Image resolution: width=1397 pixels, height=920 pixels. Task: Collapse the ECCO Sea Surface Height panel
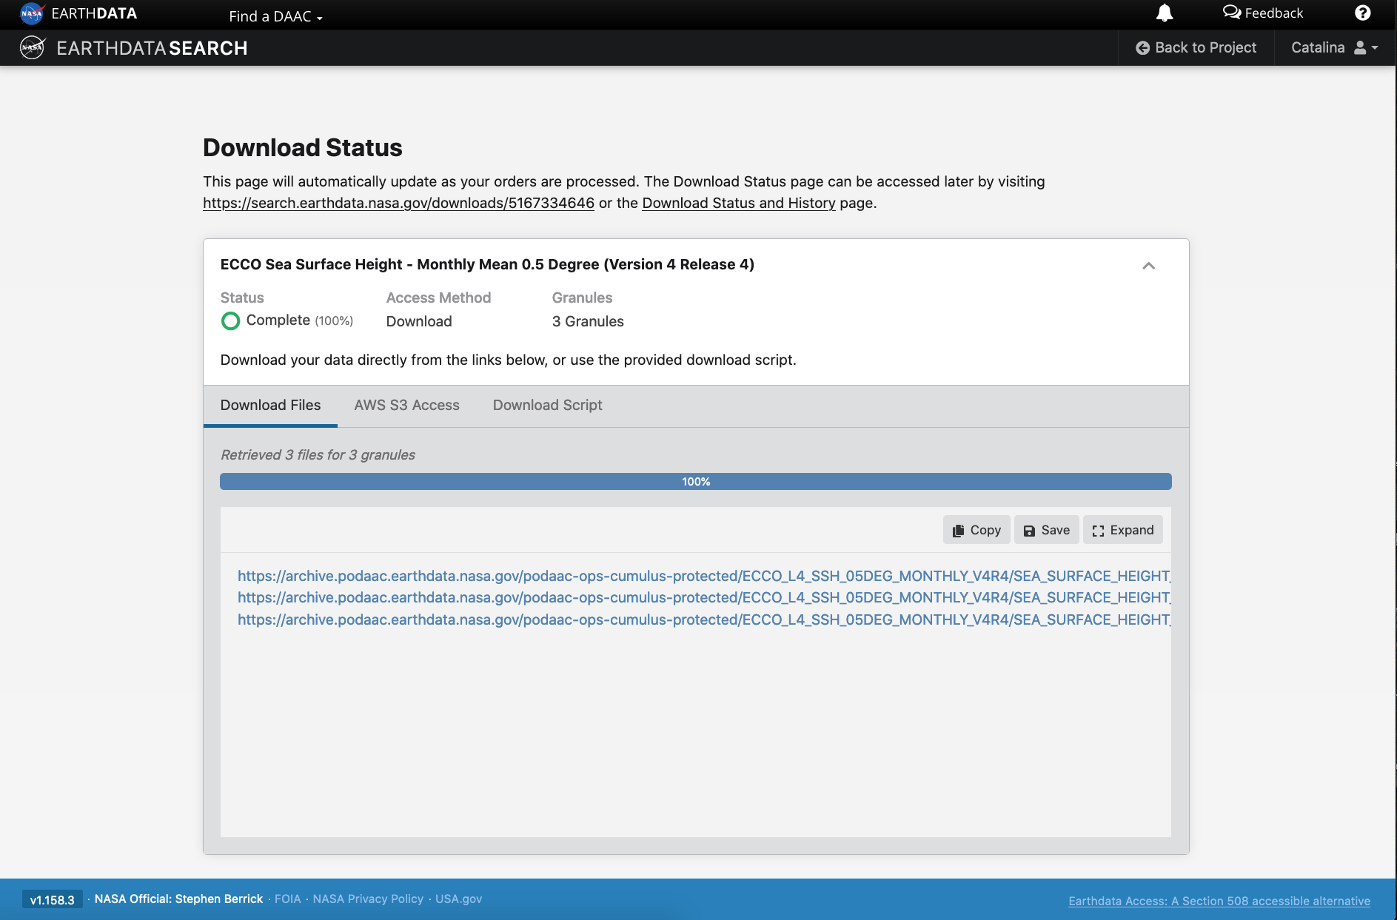pos(1148,266)
